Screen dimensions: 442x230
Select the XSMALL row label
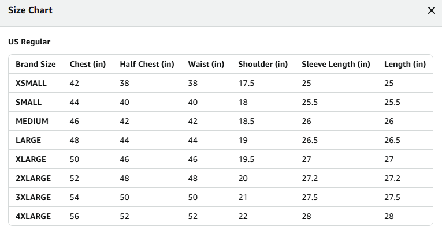31,83
